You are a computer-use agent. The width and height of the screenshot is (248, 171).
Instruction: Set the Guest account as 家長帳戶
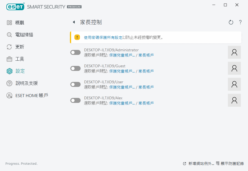tap(146, 71)
